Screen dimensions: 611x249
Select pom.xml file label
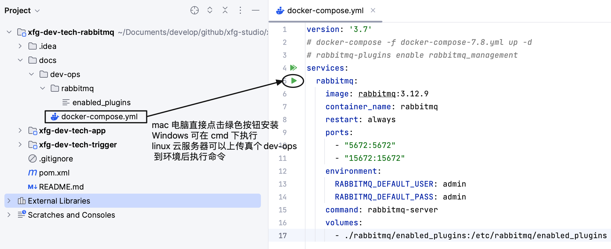coord(54,173)
